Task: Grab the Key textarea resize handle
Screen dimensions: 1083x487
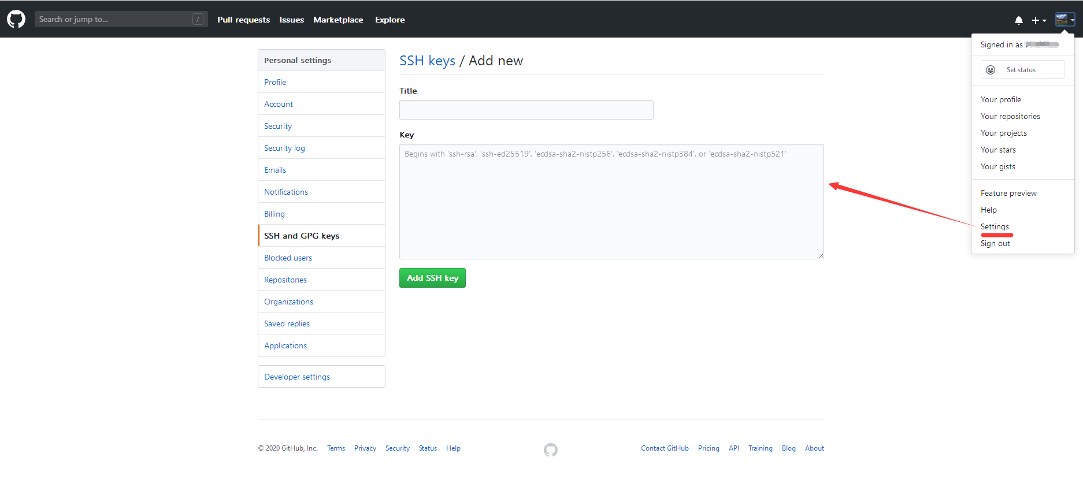Action: pyautogui.click(x=821, y=256)
